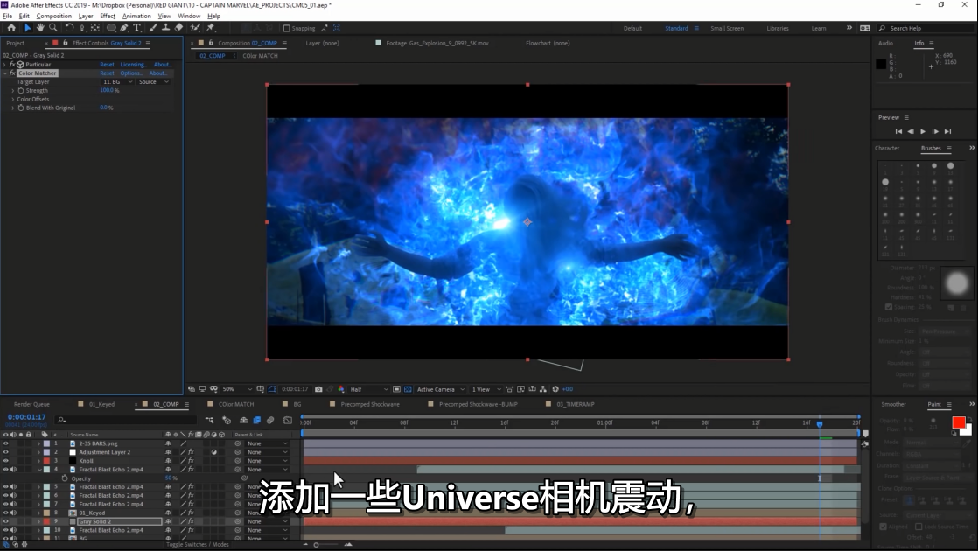
Task: Adjust the timeline zoom slider
Action: [x=316, y=545]
